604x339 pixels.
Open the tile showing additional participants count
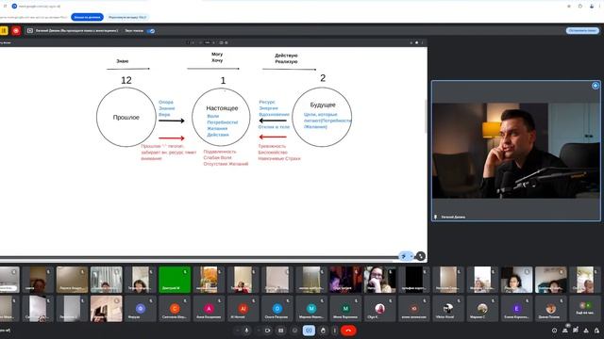point(585,309)
